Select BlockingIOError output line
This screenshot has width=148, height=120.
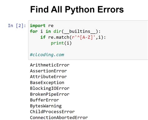(50, 88)
